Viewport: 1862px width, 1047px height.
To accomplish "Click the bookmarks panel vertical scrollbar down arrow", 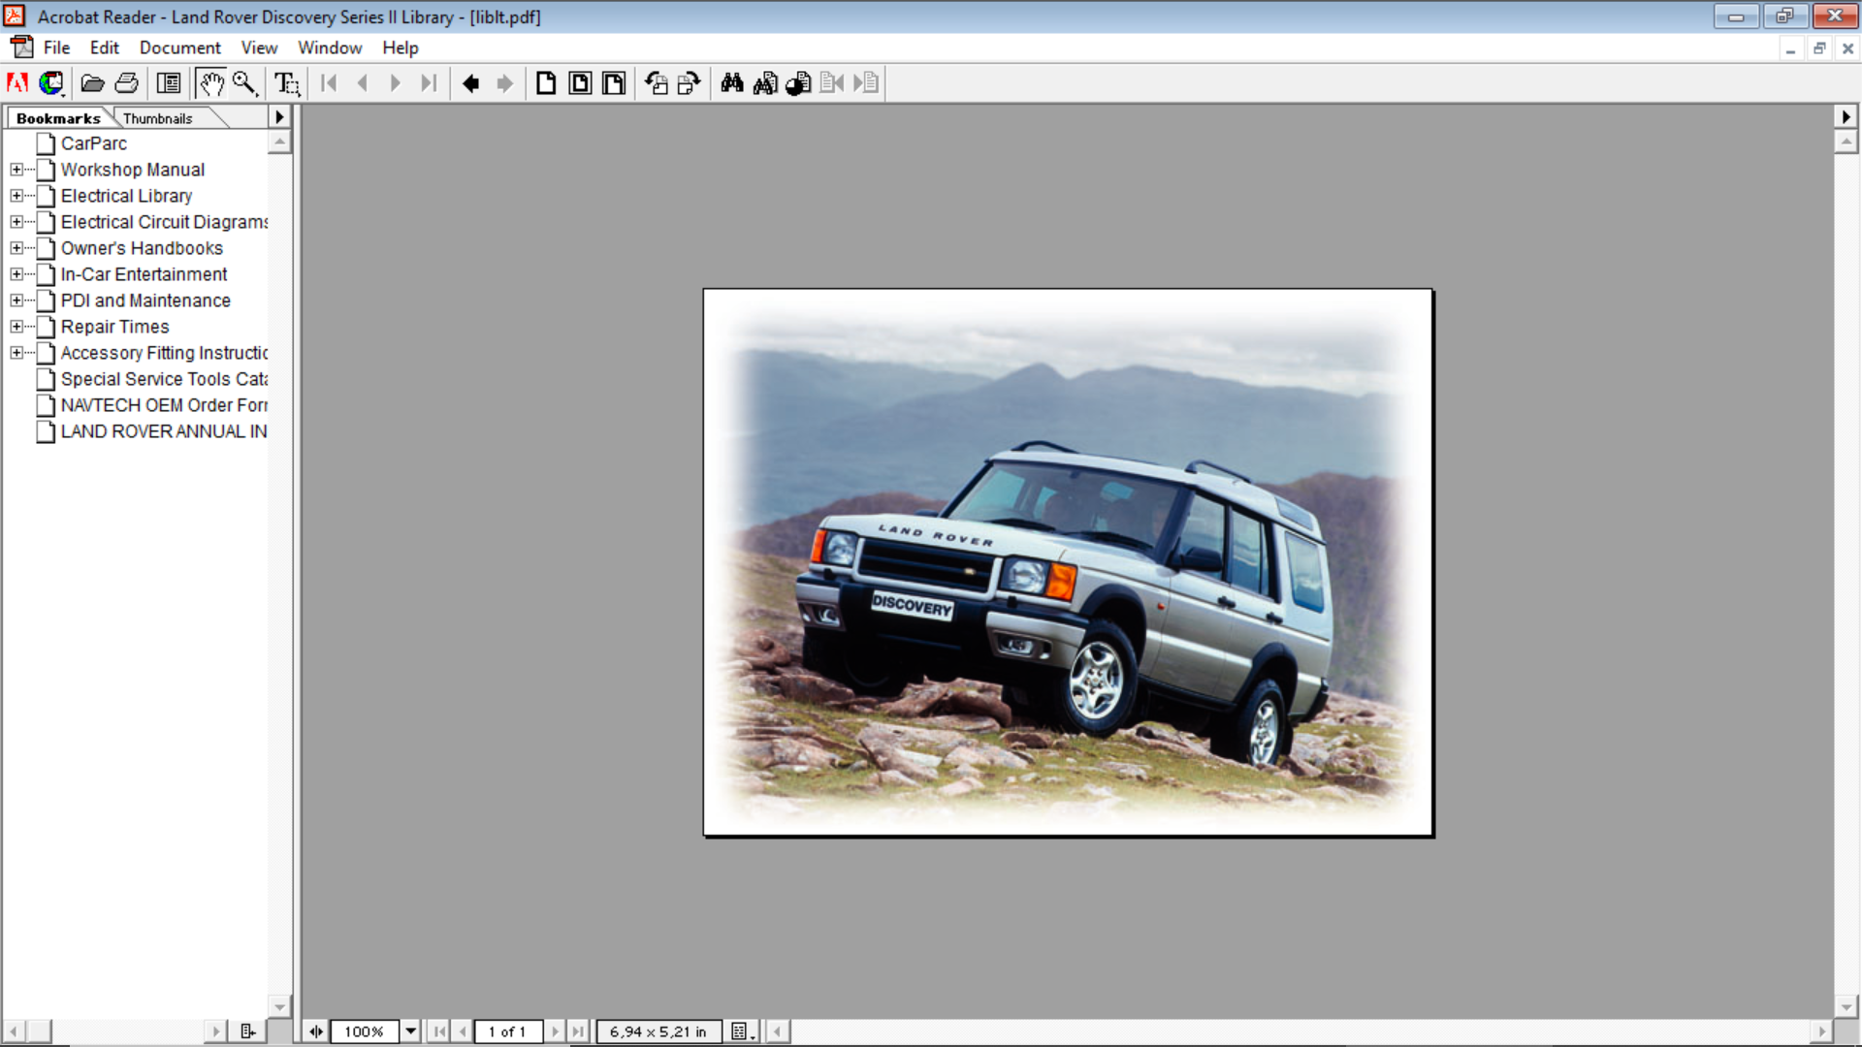I will tap(279, 1006).
